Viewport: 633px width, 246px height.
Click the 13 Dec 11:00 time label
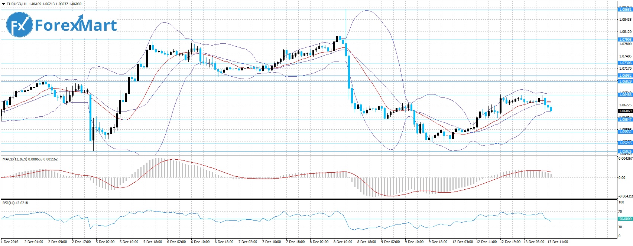[558, 242]
